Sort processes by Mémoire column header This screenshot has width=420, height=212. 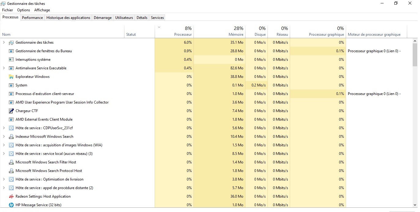[236, 35]
